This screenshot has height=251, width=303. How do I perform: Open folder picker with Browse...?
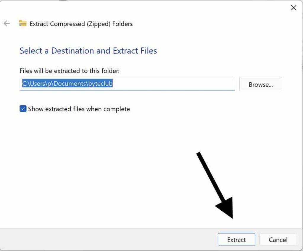[x=260, y=84]
